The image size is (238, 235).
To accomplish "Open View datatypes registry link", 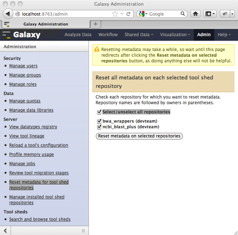I will point(33,127).
